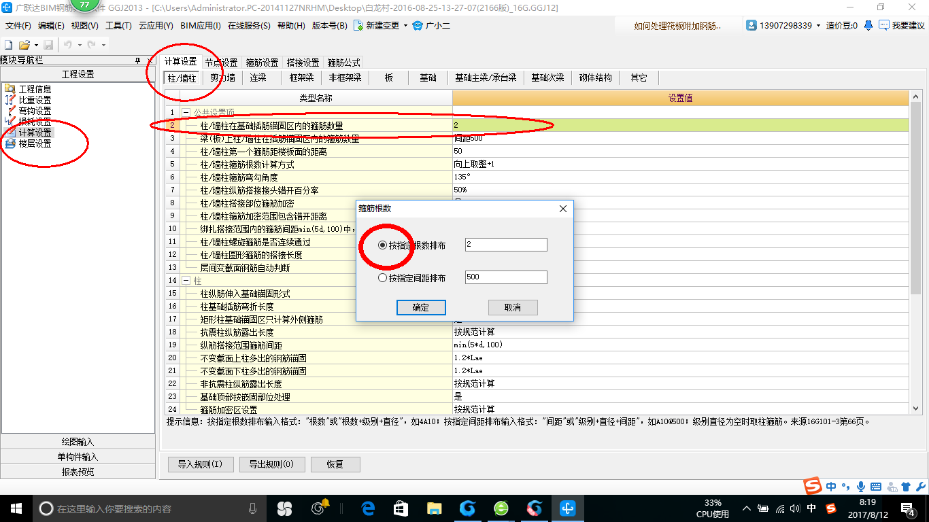Open the 编辑(E) menu
Screen dimensions: 929x522
pyautogui.click(x=51, y=25)
